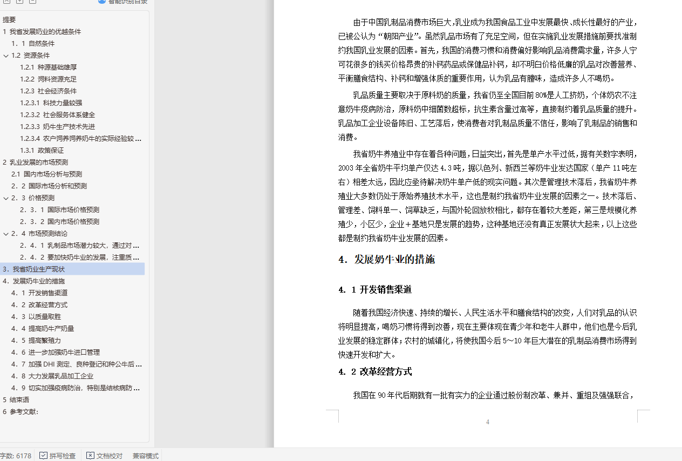Jump to 1.3.1 政策保证
Image resolution: width=682 pixels, height=461 pixels.
tap(42, 151)
